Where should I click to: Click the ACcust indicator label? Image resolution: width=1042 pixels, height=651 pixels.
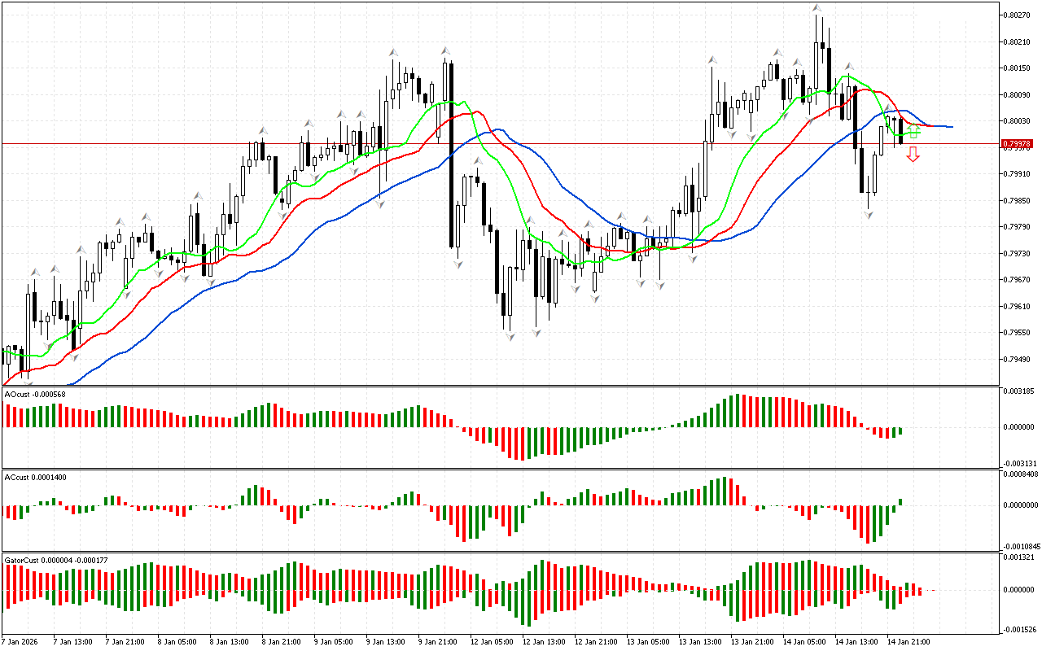point(35,476)
